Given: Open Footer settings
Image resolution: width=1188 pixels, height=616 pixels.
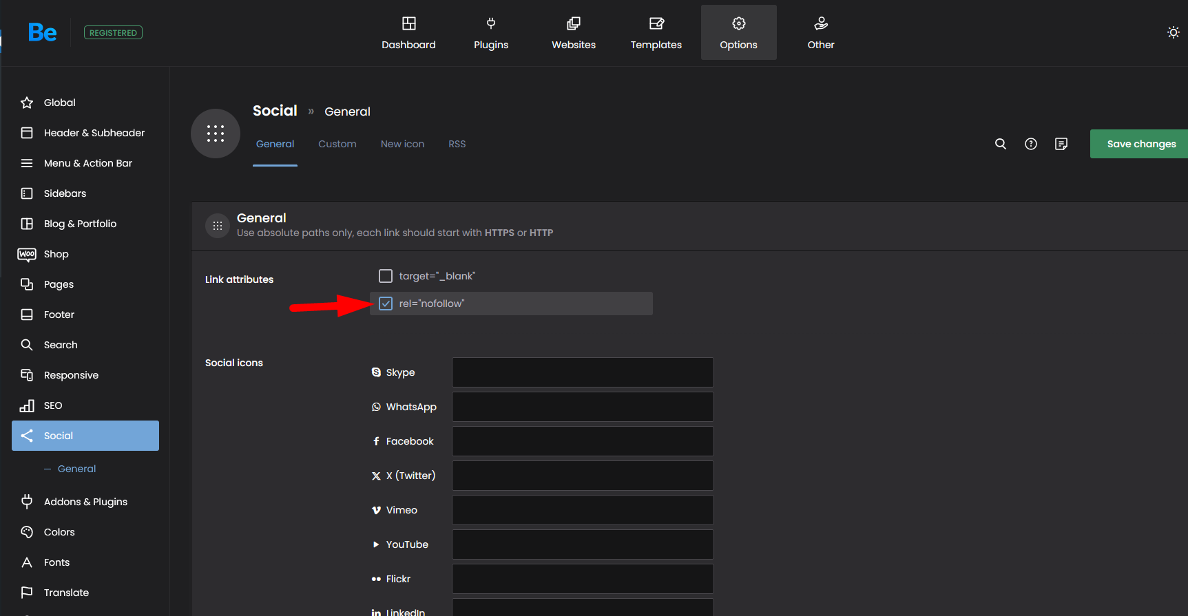Looking at the screenshot, I should click(x=85, y=315).
